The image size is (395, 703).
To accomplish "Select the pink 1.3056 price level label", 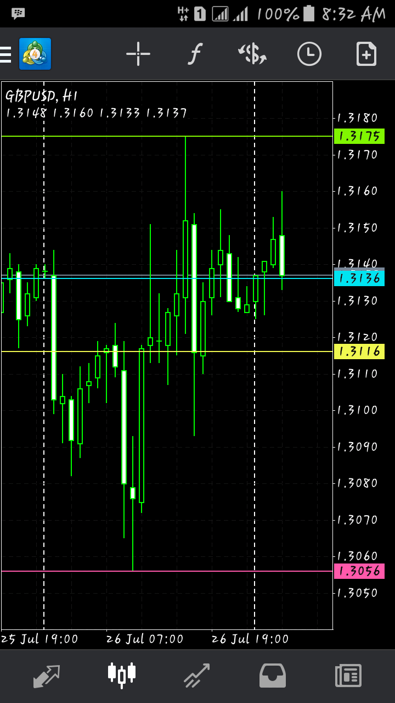I will (359, 571).
